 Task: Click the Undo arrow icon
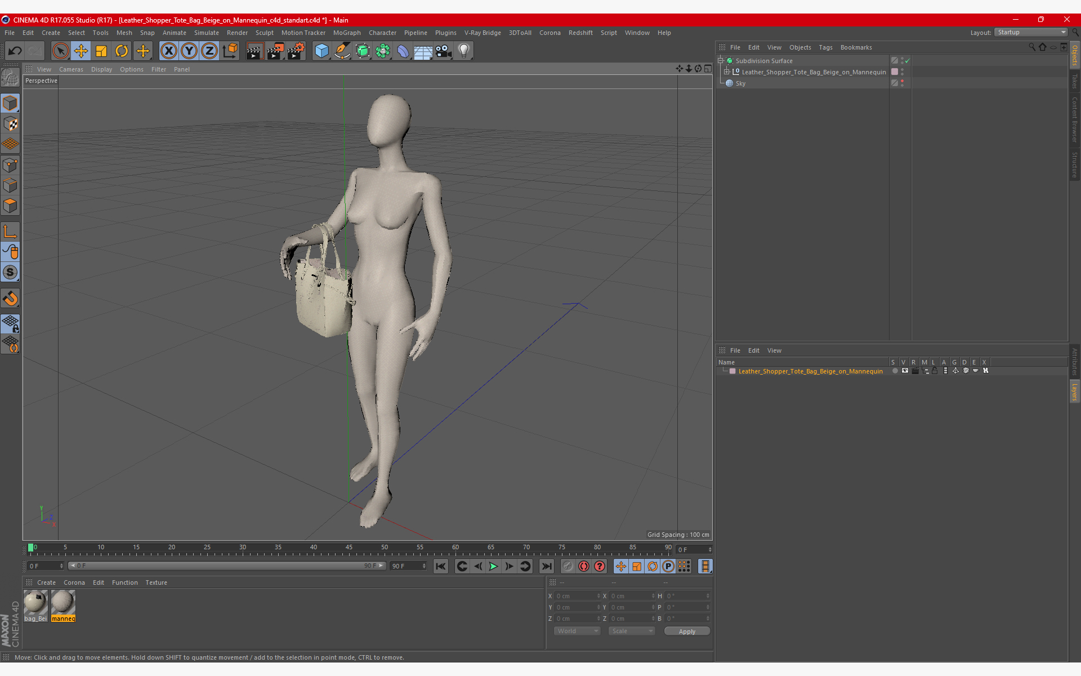click(15, 51)
